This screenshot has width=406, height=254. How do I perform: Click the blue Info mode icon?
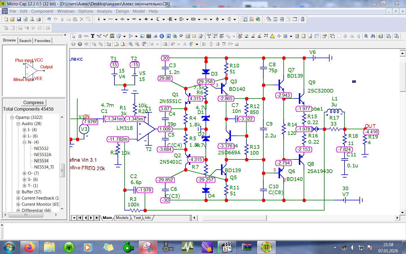162,36
